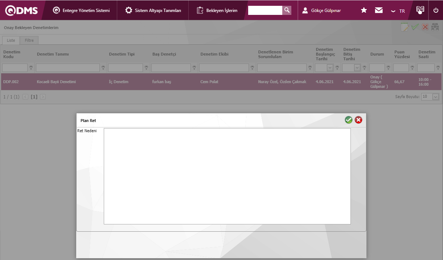The width and height of the screenshot is (443, 260).
Task: Click the Ret Nedeni text area
Action: 227,176
